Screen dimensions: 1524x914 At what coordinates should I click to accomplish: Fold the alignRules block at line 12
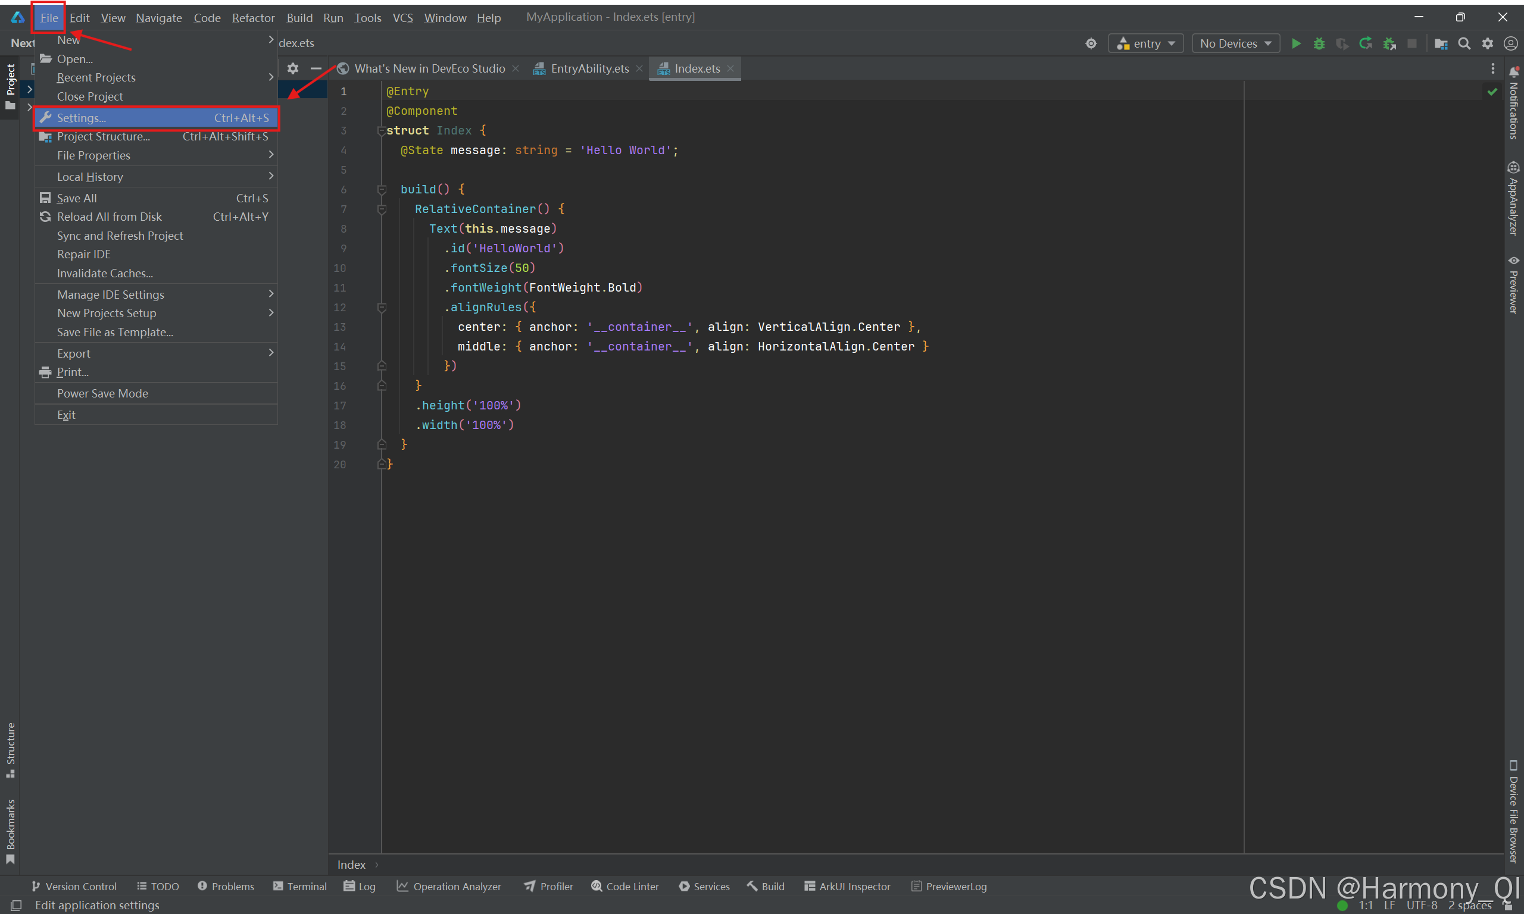coord(382,307)
